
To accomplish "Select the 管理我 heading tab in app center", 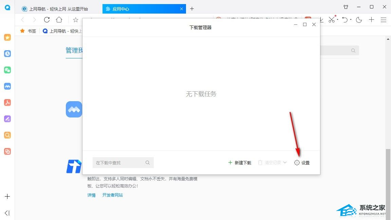I will [x=74, y=50].
